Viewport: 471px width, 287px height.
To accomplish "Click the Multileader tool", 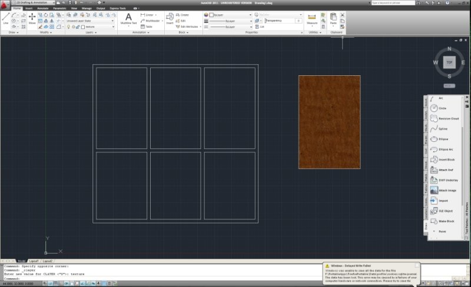I will click(151, 21).
